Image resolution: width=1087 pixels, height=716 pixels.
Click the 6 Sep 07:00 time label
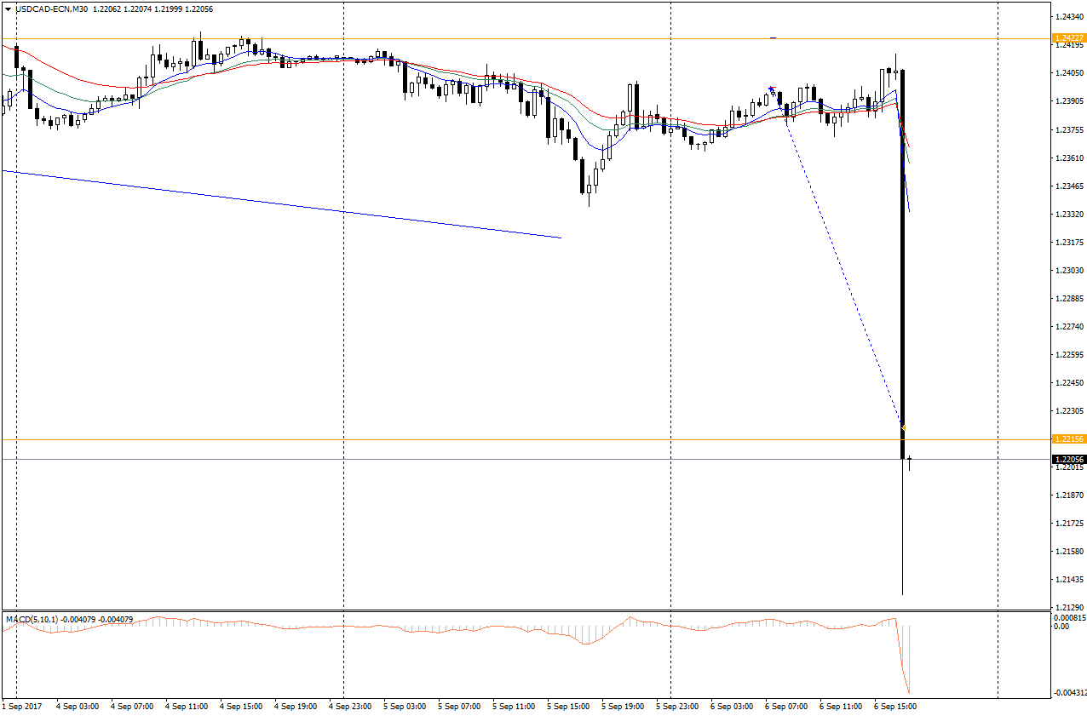point(786,706)
